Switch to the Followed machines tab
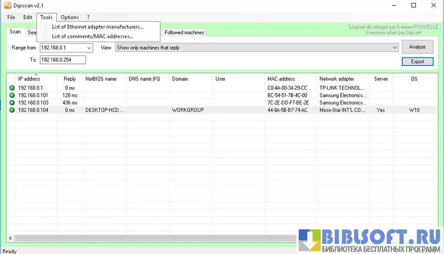The image size is (444, 254). (x=184, y=32)
